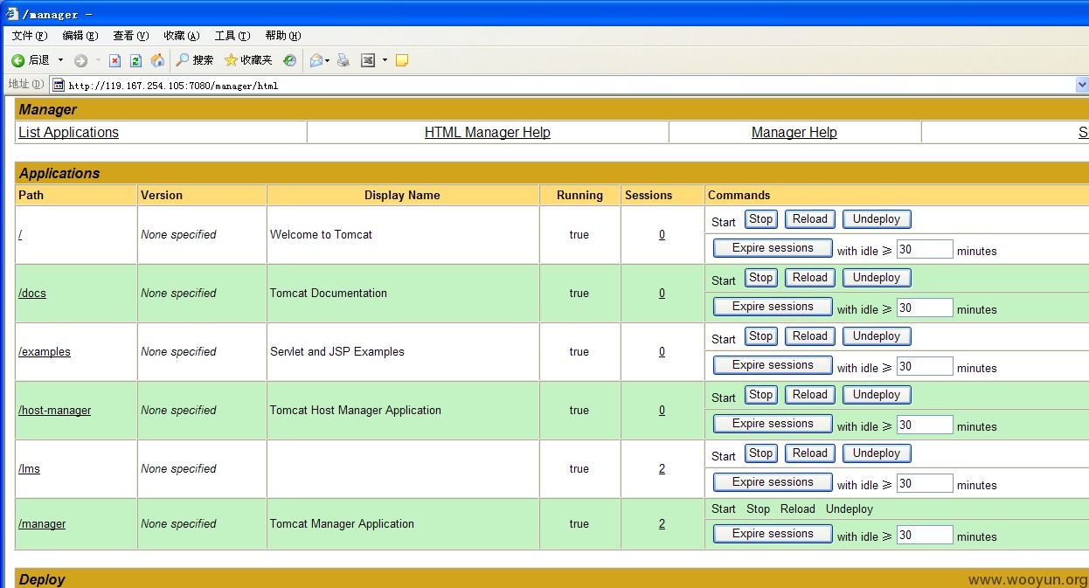Viewport: 1089px width, 588px height.
Task: Go to Home page icon
Action: (x=157, y=60)
